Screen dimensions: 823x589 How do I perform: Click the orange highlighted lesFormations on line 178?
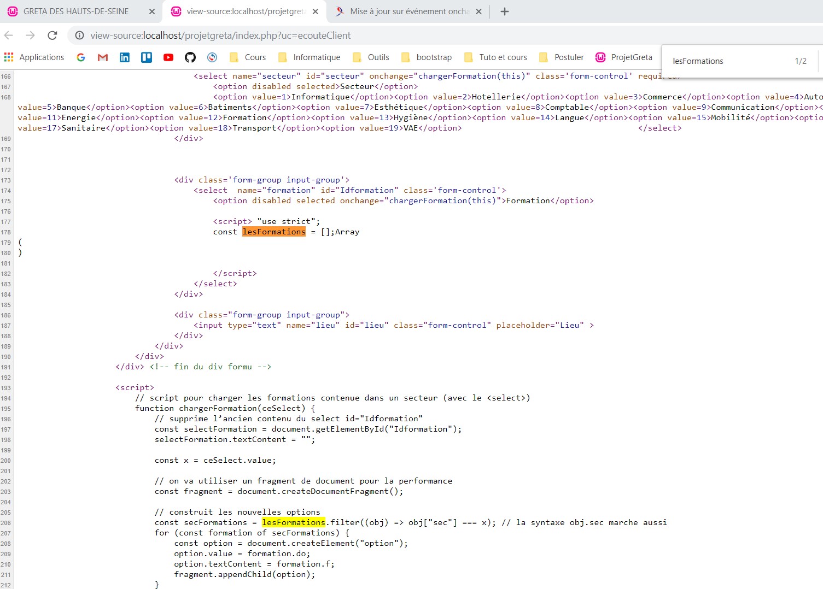274,232
